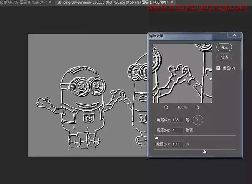Click the 确定 (OK) button
The image size is (252, 184).
coord(224,47)
